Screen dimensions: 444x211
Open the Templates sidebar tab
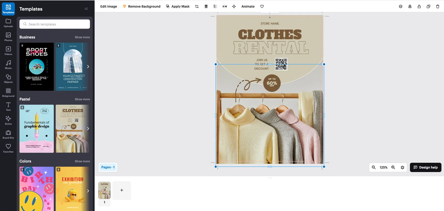coord(8,9)
